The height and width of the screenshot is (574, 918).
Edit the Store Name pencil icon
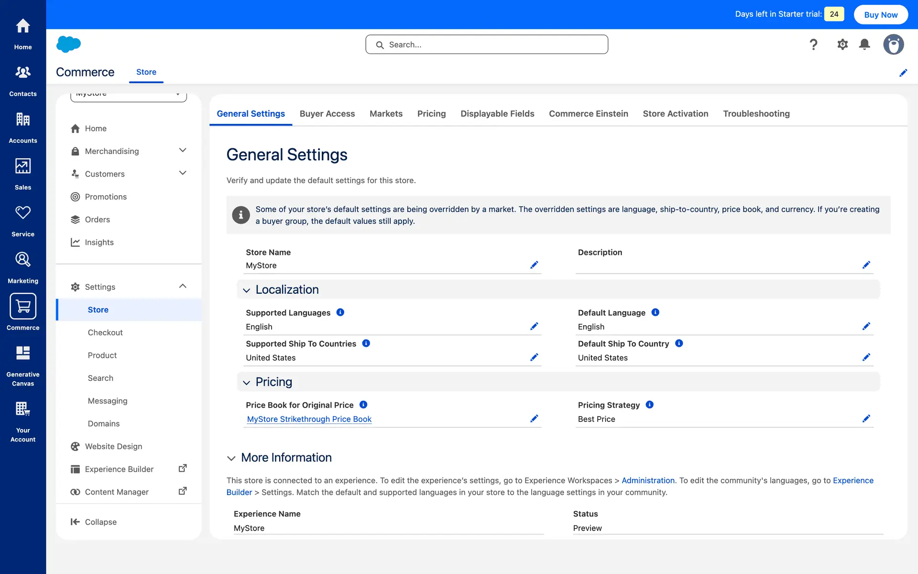[x=534, y=265]
